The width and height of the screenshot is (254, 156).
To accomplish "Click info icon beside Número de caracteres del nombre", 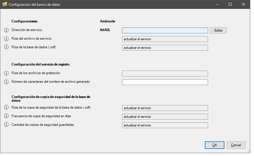I will [x=6, y=82].
